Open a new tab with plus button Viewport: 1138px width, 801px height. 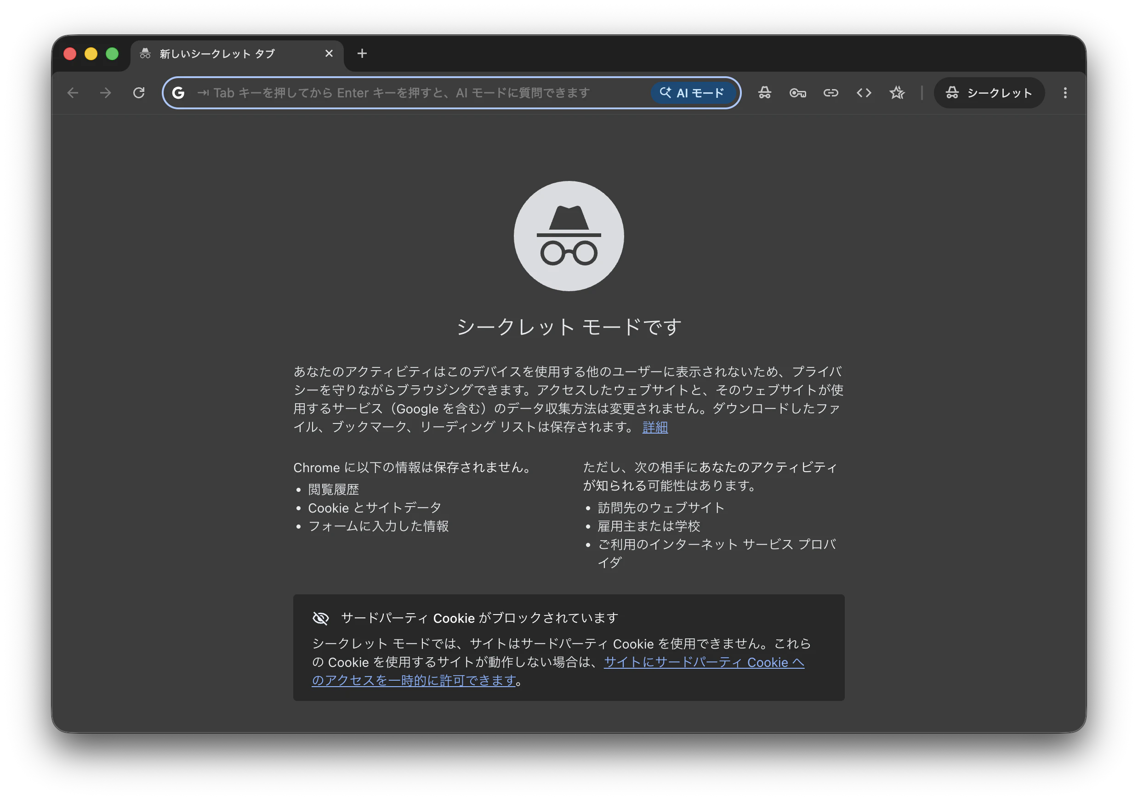(x=362, y=53)
